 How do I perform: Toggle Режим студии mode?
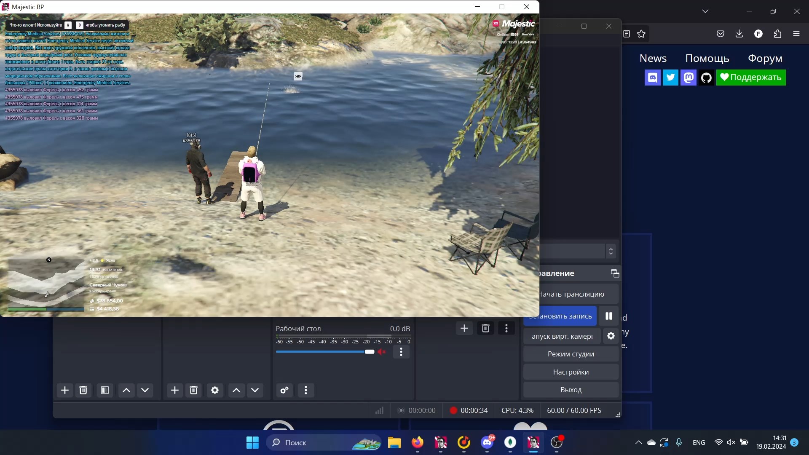pyautogui.click(x=571, y=354)
